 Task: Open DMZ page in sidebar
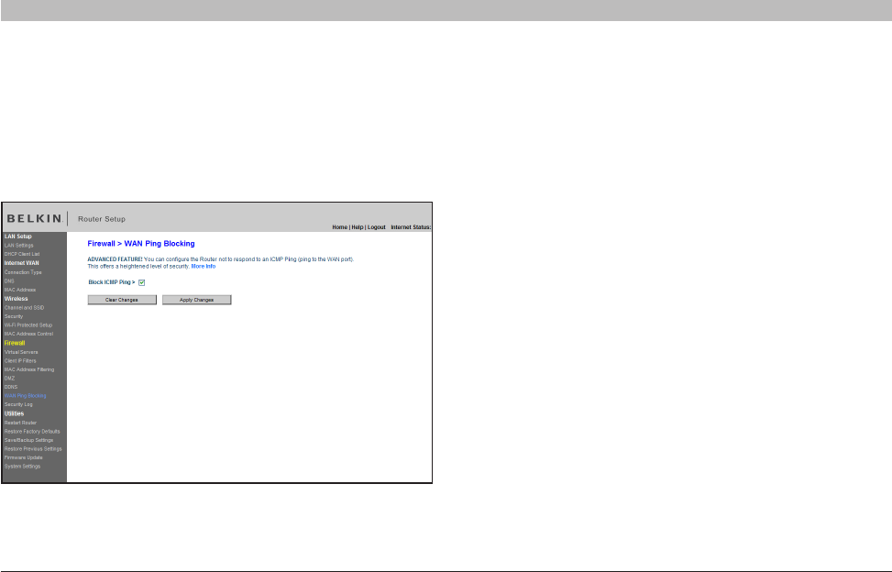pyautogui.click(x=10, y=378)
